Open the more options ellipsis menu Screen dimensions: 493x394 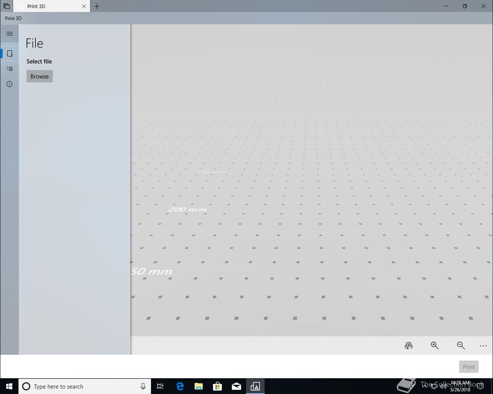[483, 346]
